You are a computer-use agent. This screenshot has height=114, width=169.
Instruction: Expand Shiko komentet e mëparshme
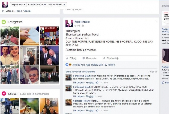80,72
